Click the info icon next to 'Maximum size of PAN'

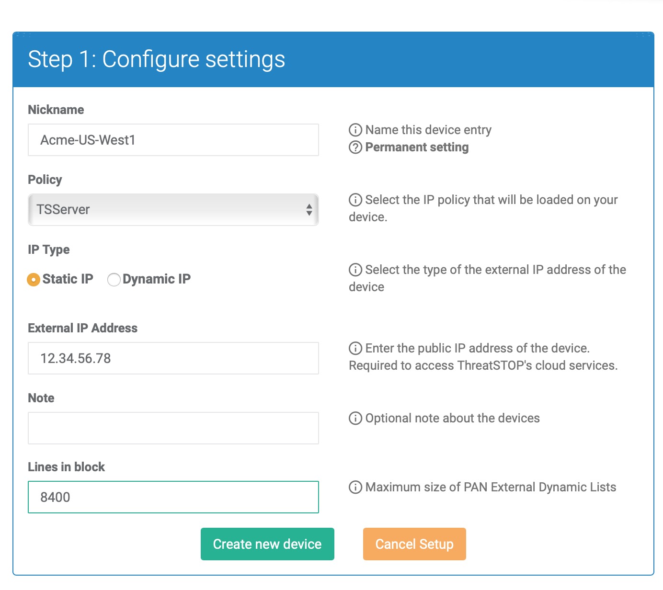[355, 487]
